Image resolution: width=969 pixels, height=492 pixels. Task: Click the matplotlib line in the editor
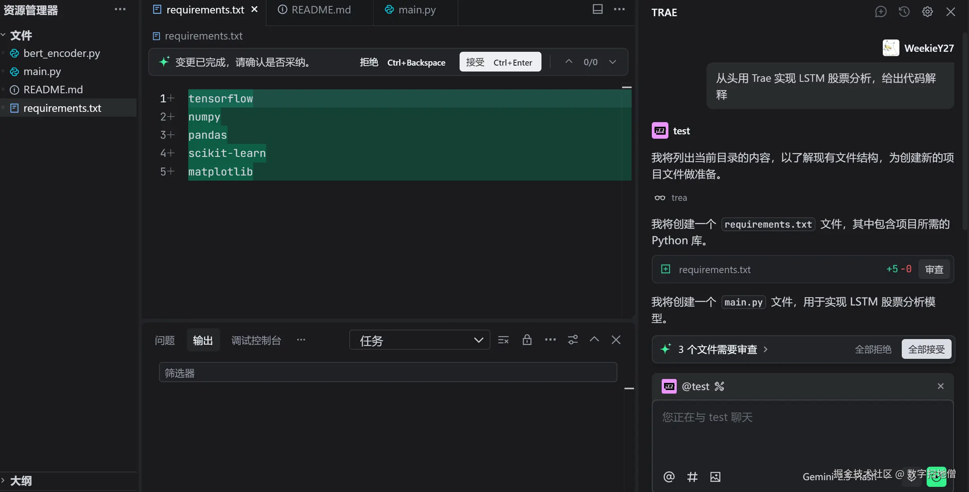[x=220, y=172]
